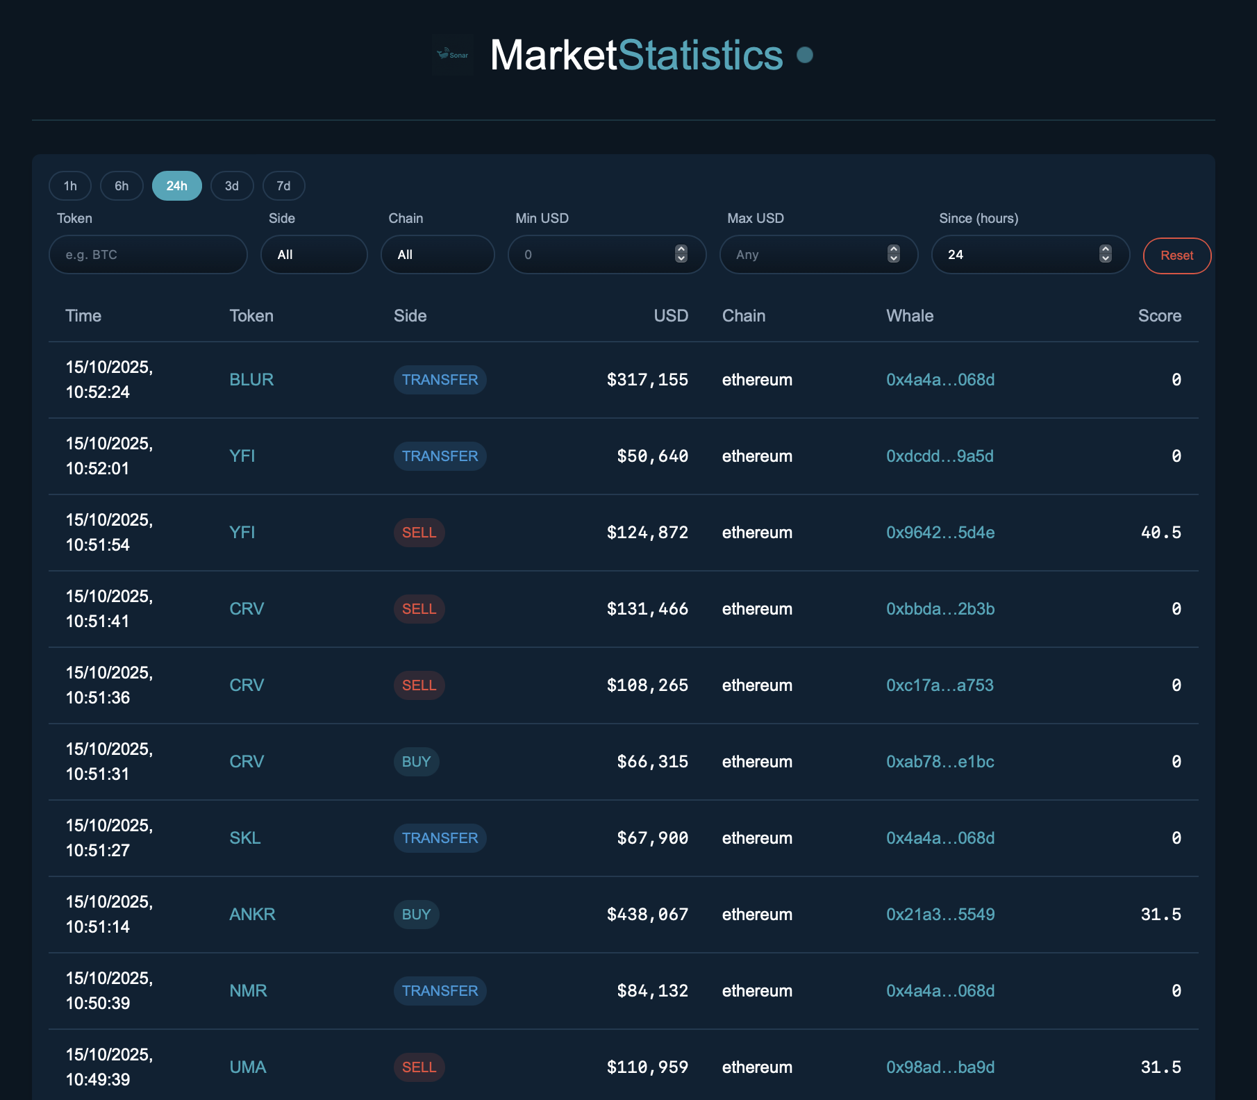This screenshot has width=1257, height=1100.
Task: Click the Sonar whale logo icon
Action: [453, 55]
